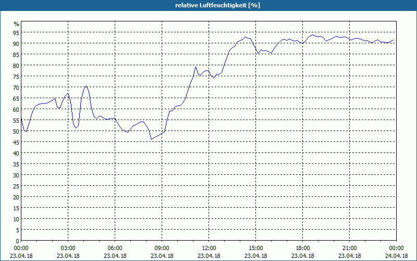Pick the y-axis tick label '70'

click(16, 87)
